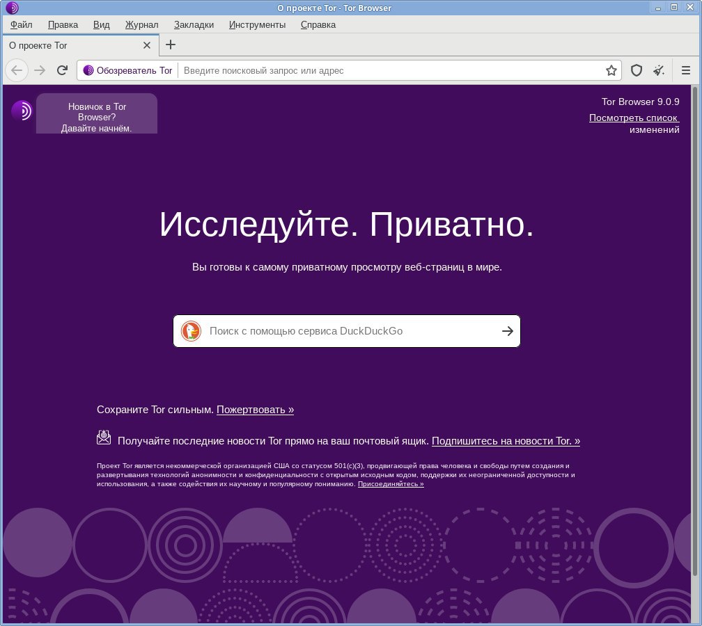Click the 'Новичок в Tor Browser?' onboarding bubble
Screen dimensions: 702x626
97,113
